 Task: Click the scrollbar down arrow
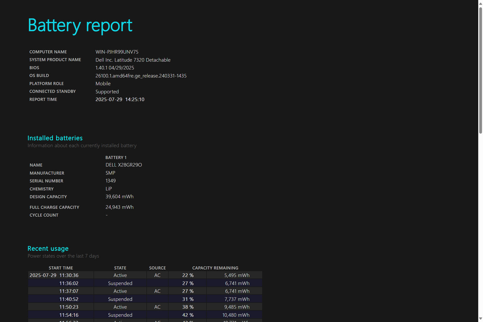(x=480, y=319)
